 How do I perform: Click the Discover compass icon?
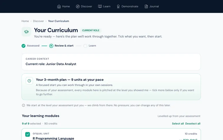pos(78,6)
